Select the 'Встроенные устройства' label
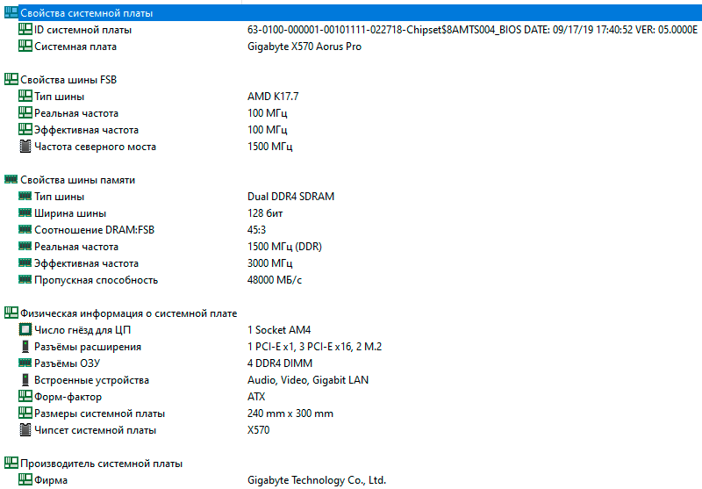Screen dimensions: 702x489 pyautogui.click(x=92, y=380)
